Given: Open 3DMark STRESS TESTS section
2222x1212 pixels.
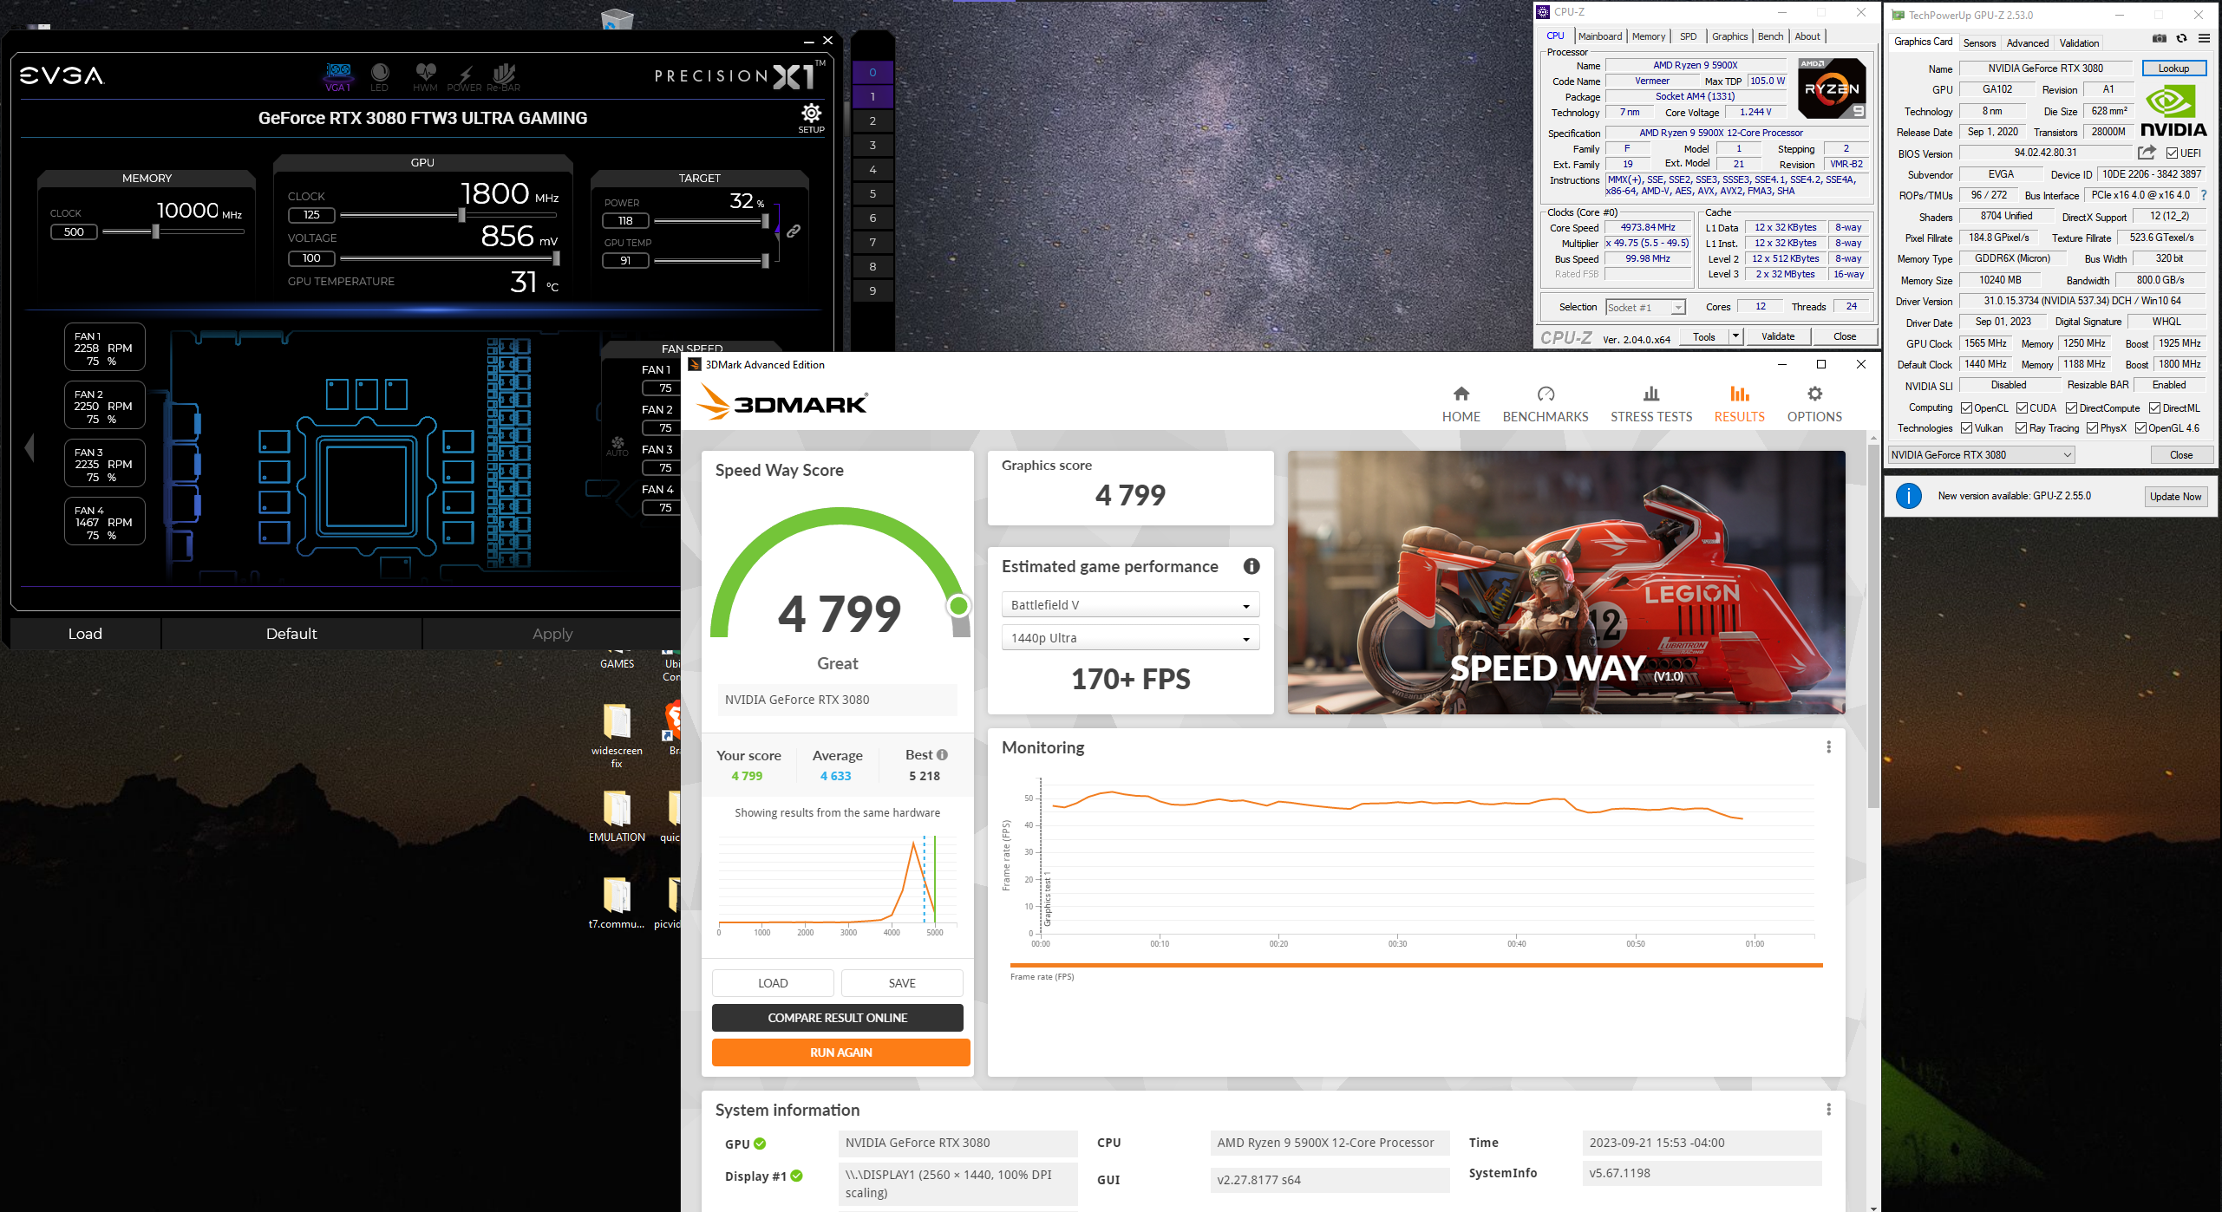Looking at the screenshot, I should 1651,405.
